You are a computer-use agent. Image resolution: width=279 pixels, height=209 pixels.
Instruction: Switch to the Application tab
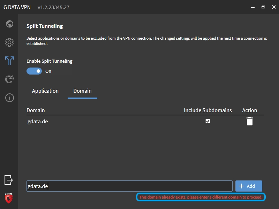point(45,91)
